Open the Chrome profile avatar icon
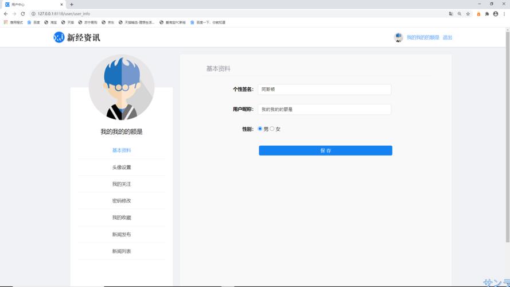This screenshot has height=287, width=510. point(496,14)
